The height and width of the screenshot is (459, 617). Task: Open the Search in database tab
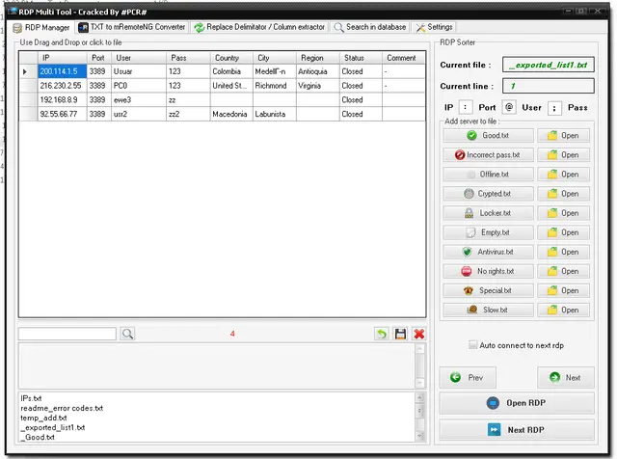370,27
